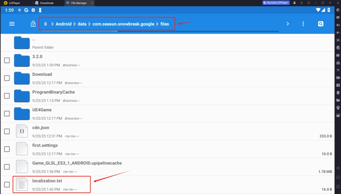Open the hamburger navigation menu

tap(12, 24)
